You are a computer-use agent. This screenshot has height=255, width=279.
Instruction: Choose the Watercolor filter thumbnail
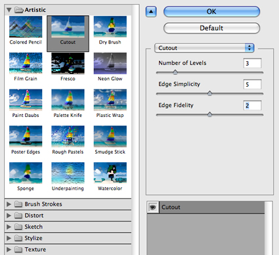pyautogui.click(x=110, y=173)
